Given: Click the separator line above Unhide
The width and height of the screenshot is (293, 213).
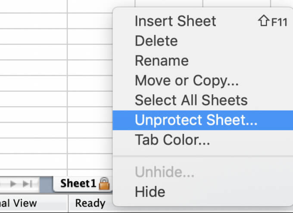Looking at the screenshot, I should 203,156.
